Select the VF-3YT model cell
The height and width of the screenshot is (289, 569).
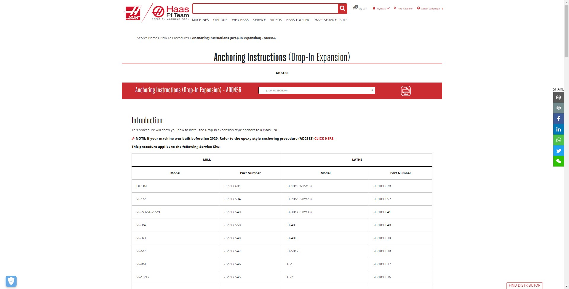pyautogui.click(x=175, y=238)
